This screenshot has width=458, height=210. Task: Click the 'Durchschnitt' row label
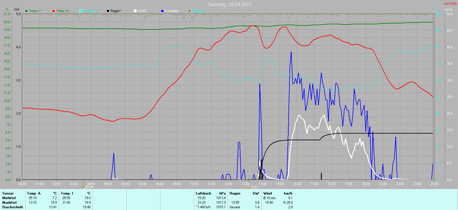[13, 207]
